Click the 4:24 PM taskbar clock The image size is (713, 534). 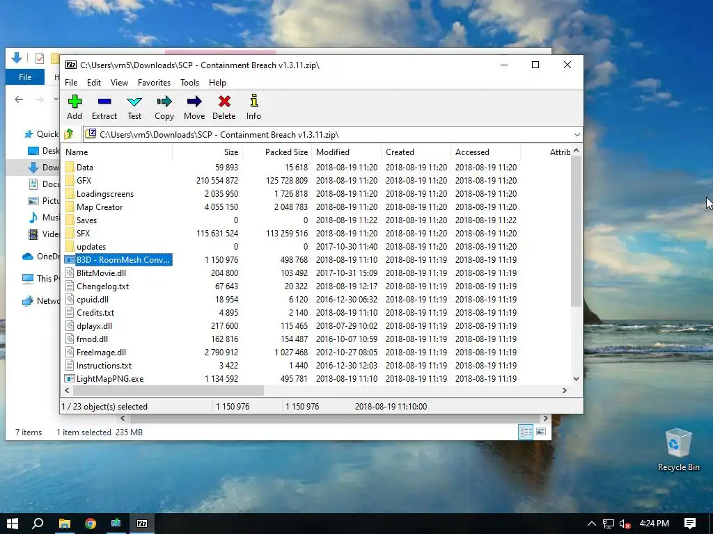654,524
